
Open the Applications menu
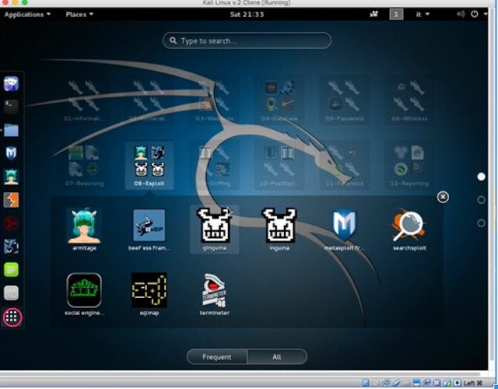point(27,14)
